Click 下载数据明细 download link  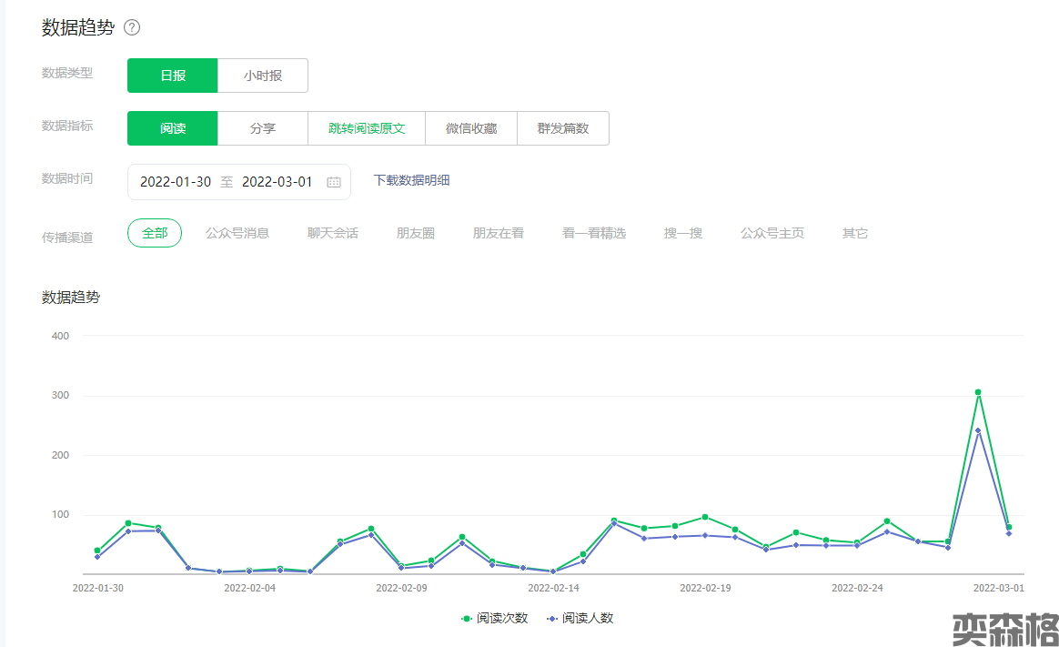click(x=411, y=180)
